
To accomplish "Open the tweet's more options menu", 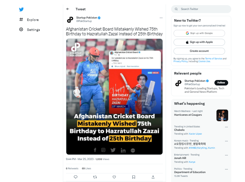I will pos(161,18).
